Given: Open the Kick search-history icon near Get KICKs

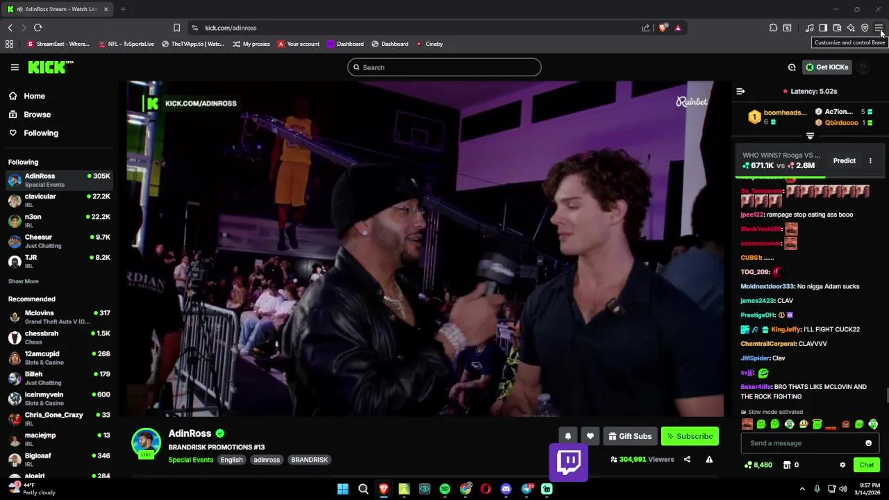Looking at the screenshot, I should tap(792, 67).
